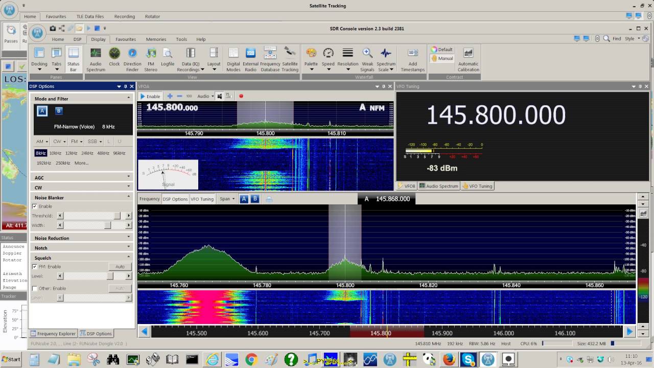Viewport: 654px width, 368px height.
Task: Click the SDR Console round application button
Action: [x=37, y=33]
